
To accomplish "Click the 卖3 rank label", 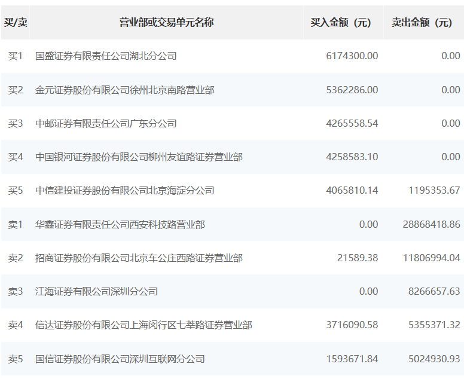I will [15, 292].
